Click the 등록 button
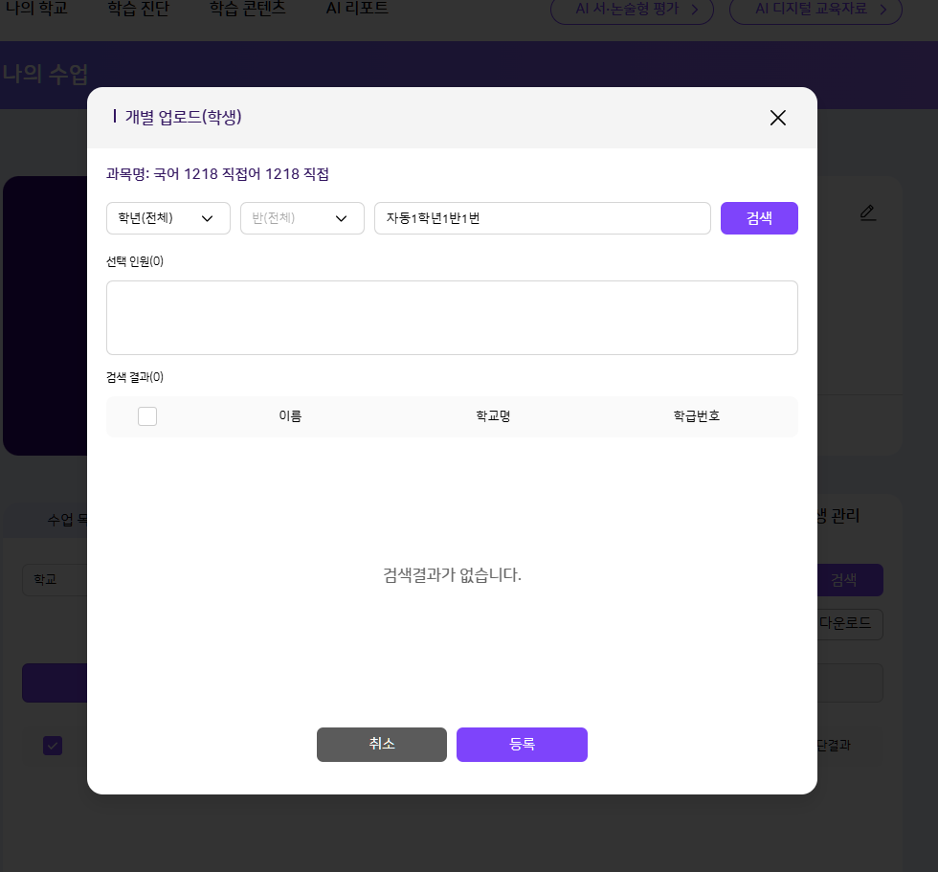The width and height of the screenshot is (938, 872). tap(522, 745)
